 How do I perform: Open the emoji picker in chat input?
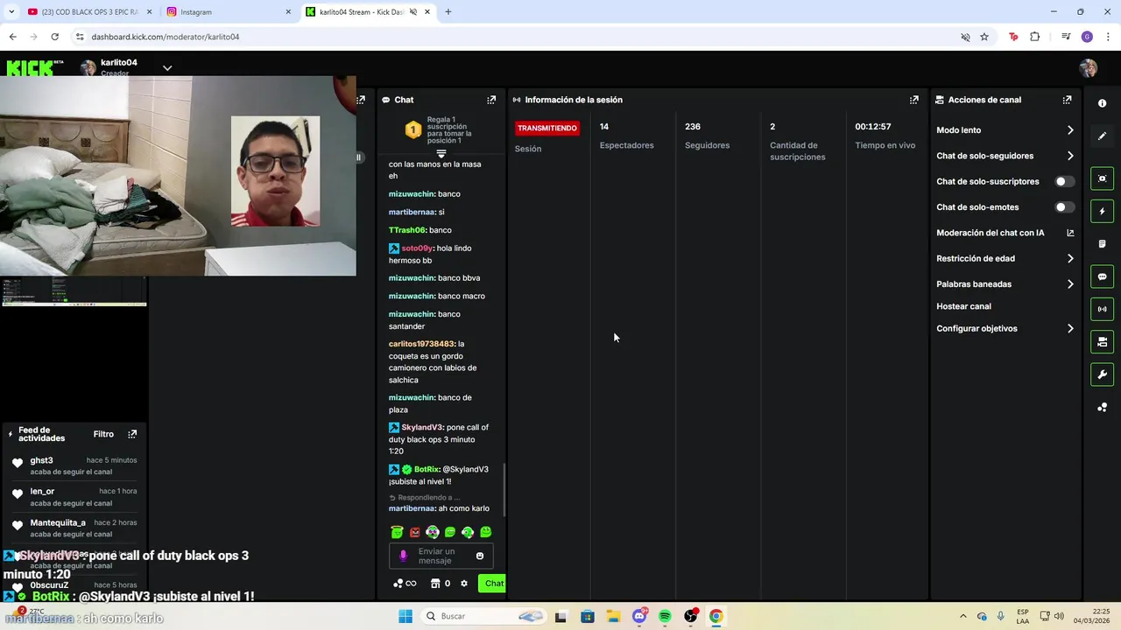(480, 556)
